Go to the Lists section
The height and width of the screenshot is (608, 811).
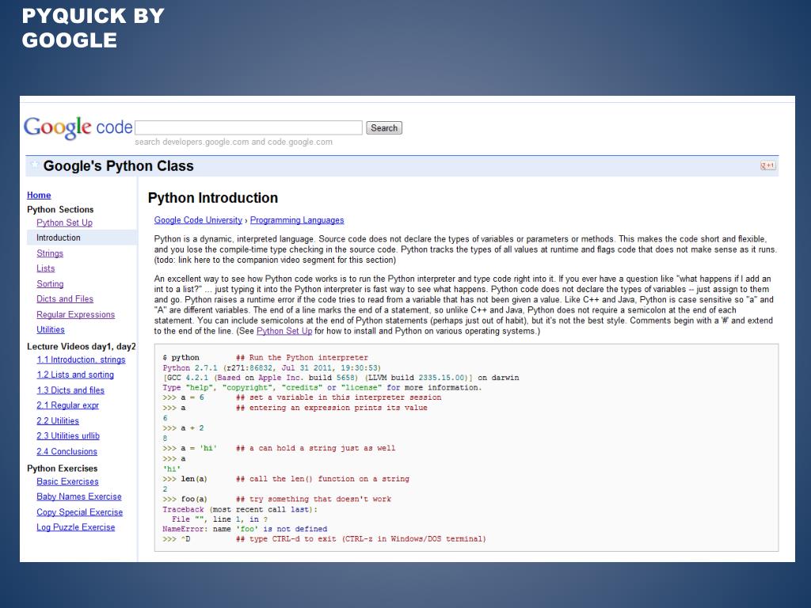45,268
